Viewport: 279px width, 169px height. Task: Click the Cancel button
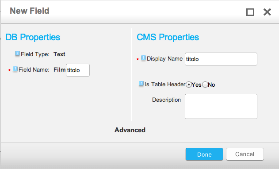point(245,154)
